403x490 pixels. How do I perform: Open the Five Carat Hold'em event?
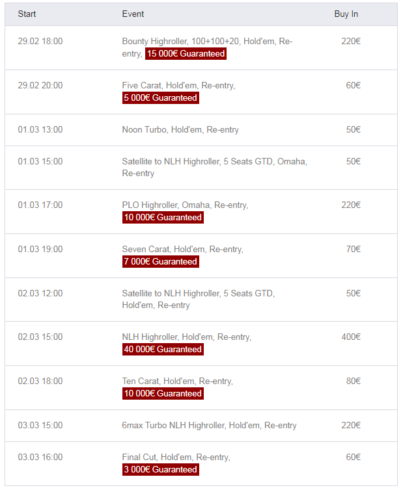(x=178, y=86)
